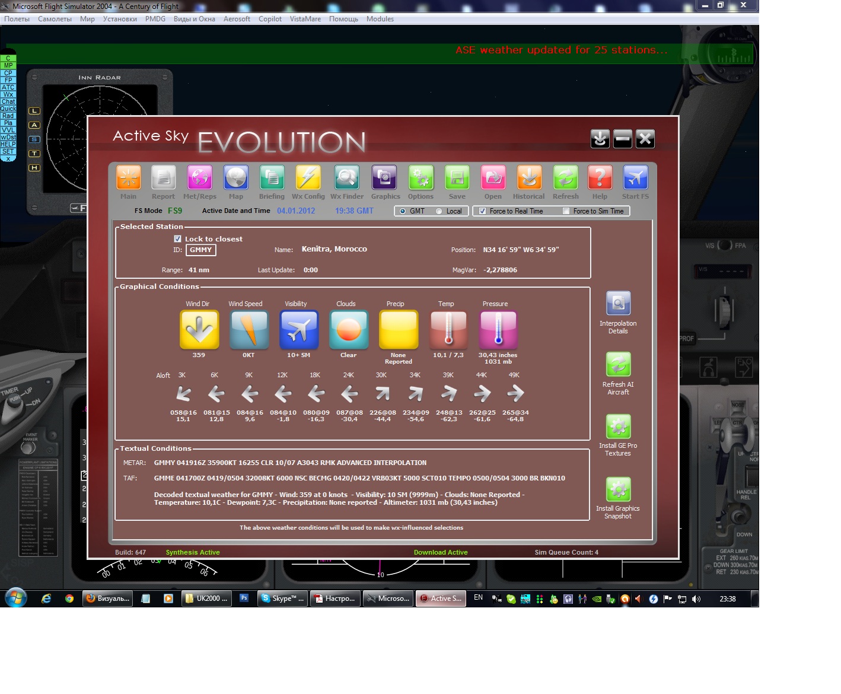Open the VistaMare menu
841x694 pixels.
(x=305, y=19)
